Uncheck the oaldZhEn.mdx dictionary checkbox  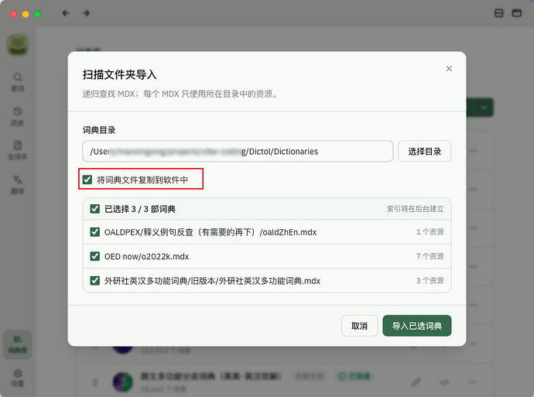(x=94, y=232)
